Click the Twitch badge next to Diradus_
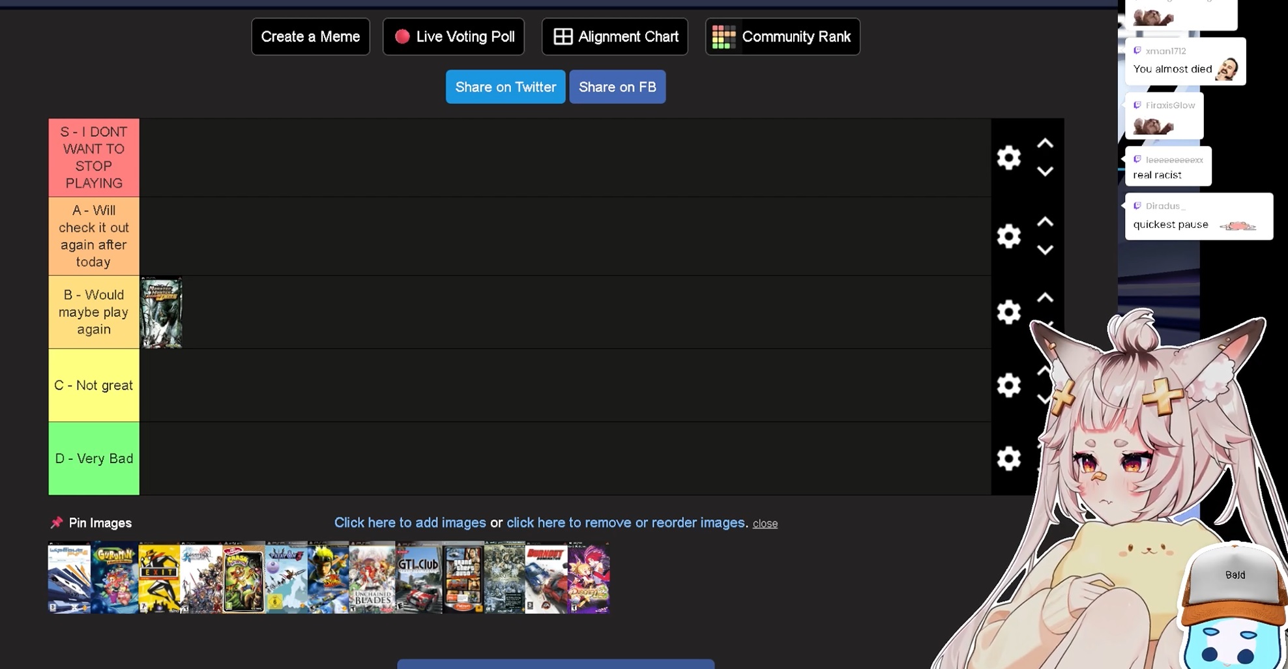 [x=1137, y=206]
